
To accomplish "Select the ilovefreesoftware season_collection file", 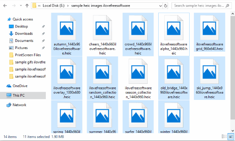I will click(x=138, y=78).
